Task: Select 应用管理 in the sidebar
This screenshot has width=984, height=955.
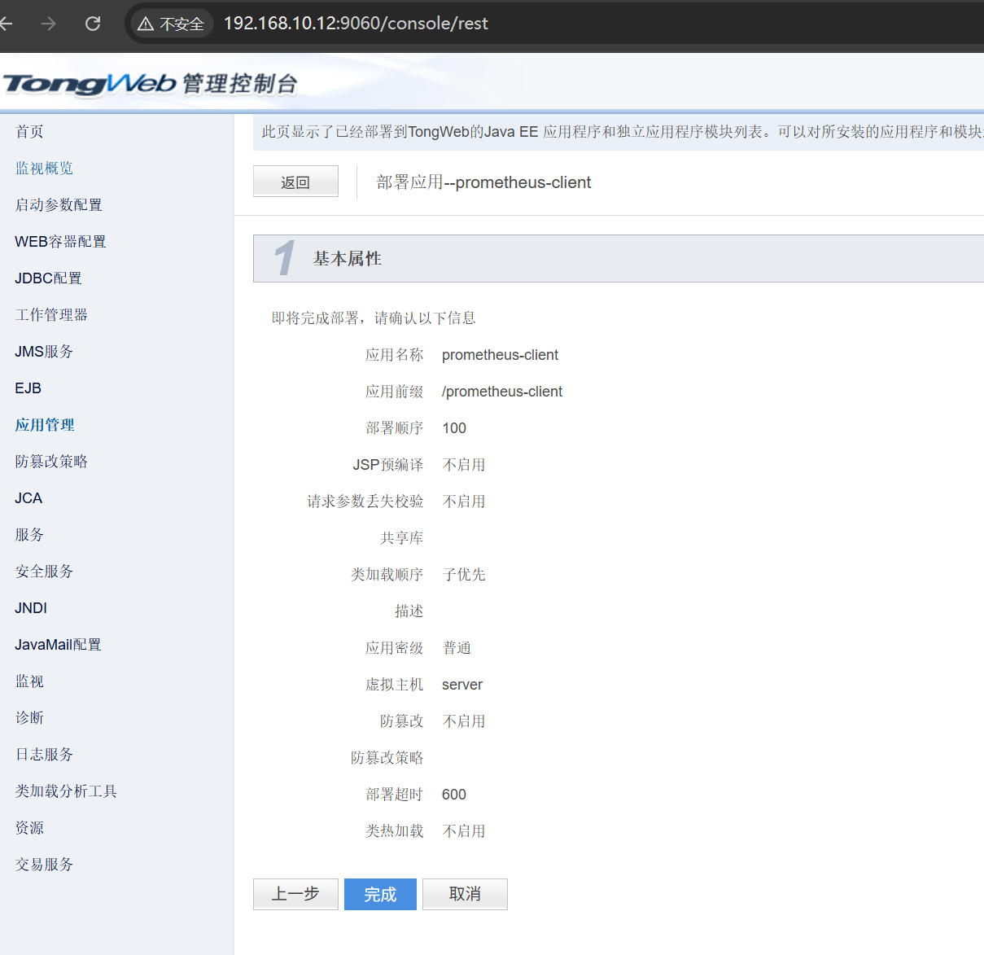Action: [x=44, y=425]
